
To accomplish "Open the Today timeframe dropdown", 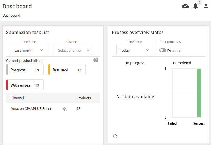I will 134,50.
